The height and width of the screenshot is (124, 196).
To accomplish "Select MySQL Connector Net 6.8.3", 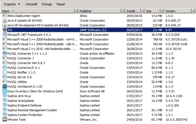I will tap(26, 63).
